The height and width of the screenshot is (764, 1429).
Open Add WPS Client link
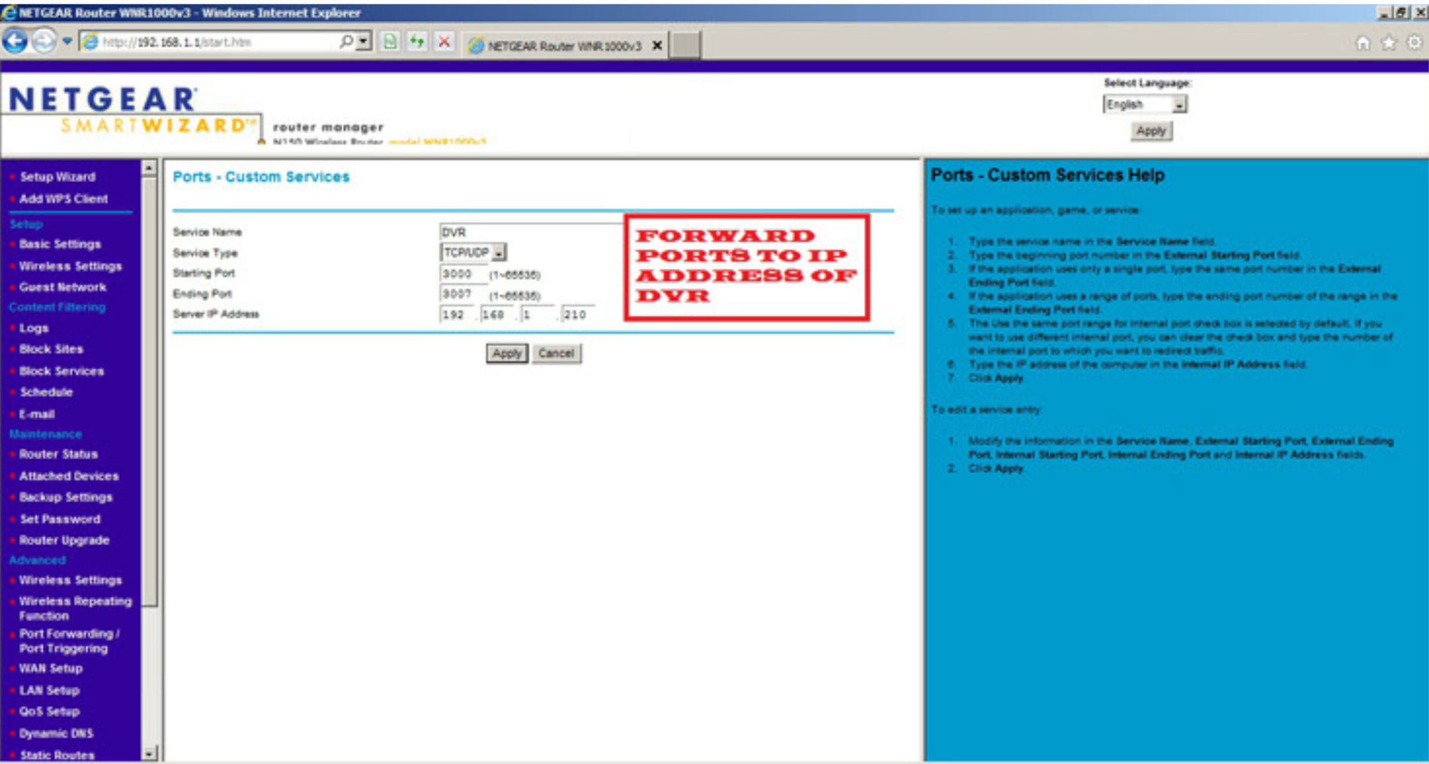coord(63,199)
